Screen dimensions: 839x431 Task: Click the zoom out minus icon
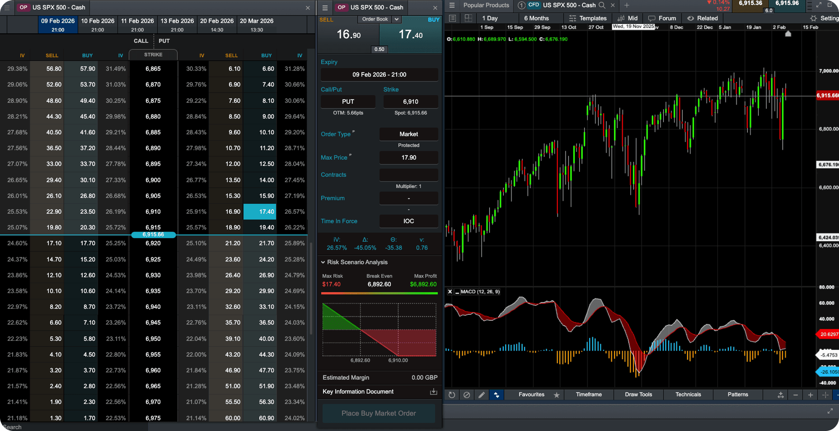tap(796, 395)
